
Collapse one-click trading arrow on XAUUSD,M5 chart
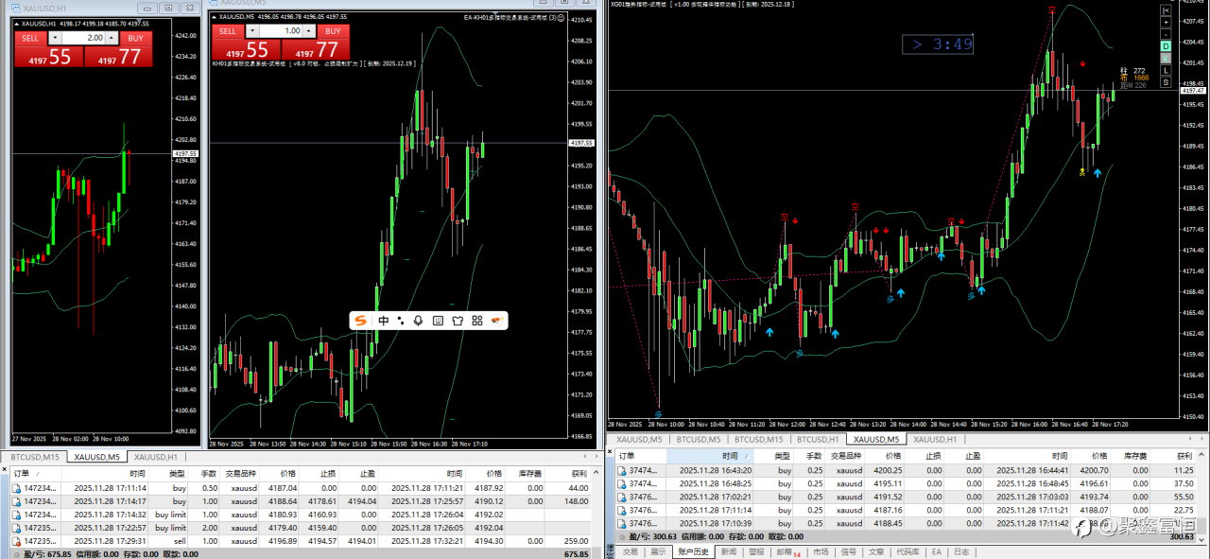(214, 18)
